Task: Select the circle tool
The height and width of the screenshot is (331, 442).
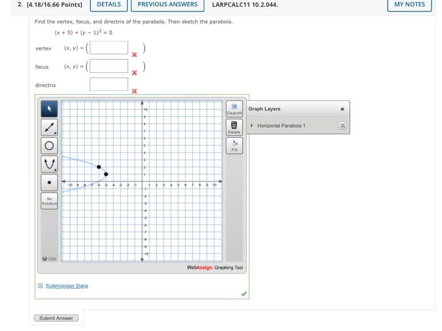Action: point(49,146)
